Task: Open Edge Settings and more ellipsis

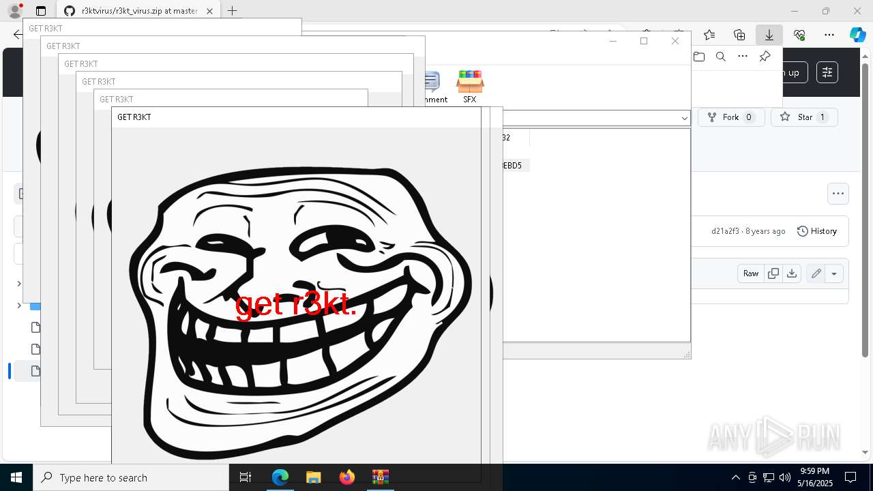Action: tap(829, 35)
